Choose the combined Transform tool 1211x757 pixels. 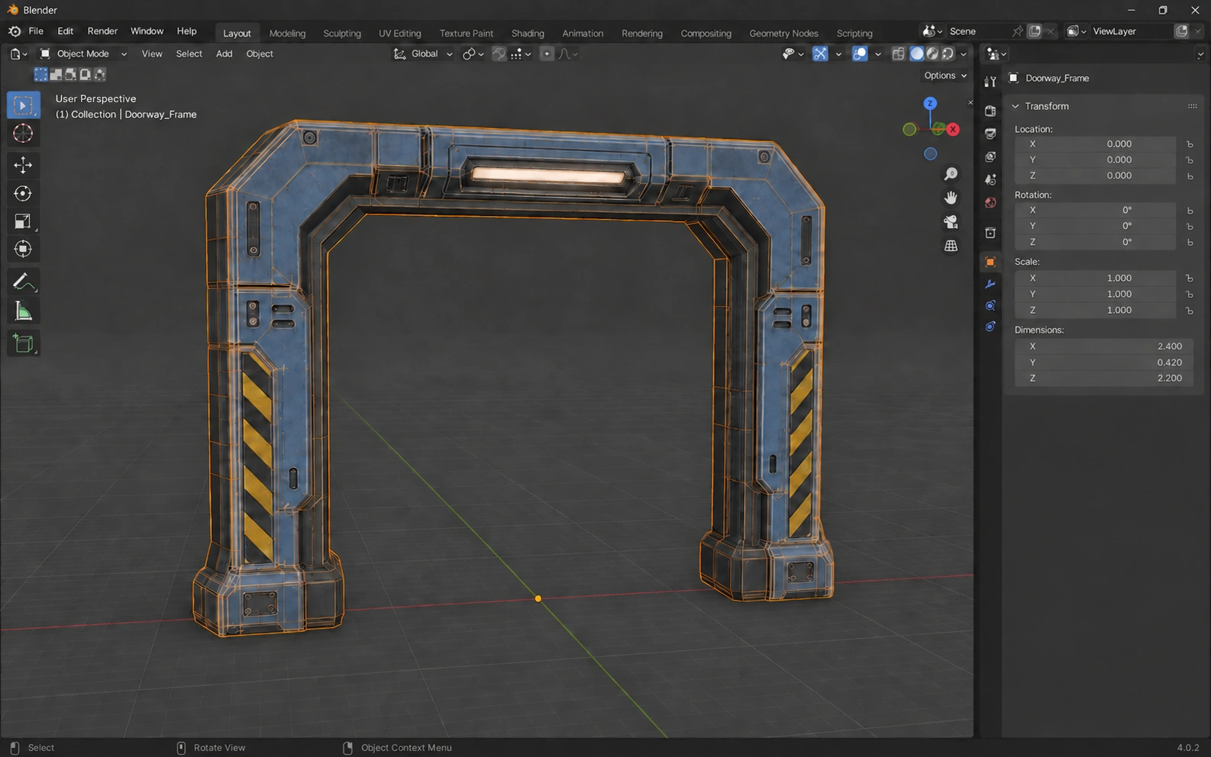pos(23,249)
